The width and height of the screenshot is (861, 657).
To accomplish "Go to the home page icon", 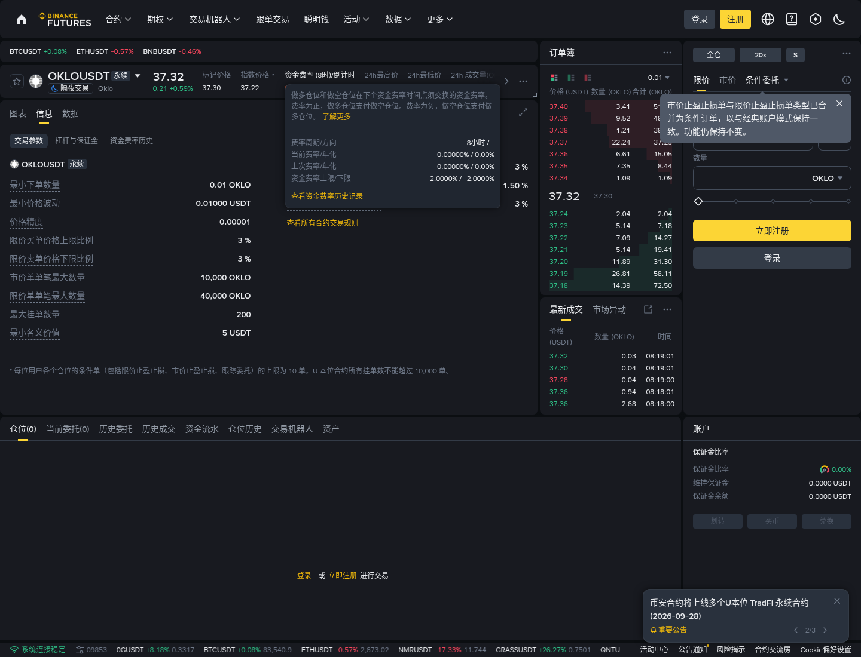I will click(x=22, y=19).
